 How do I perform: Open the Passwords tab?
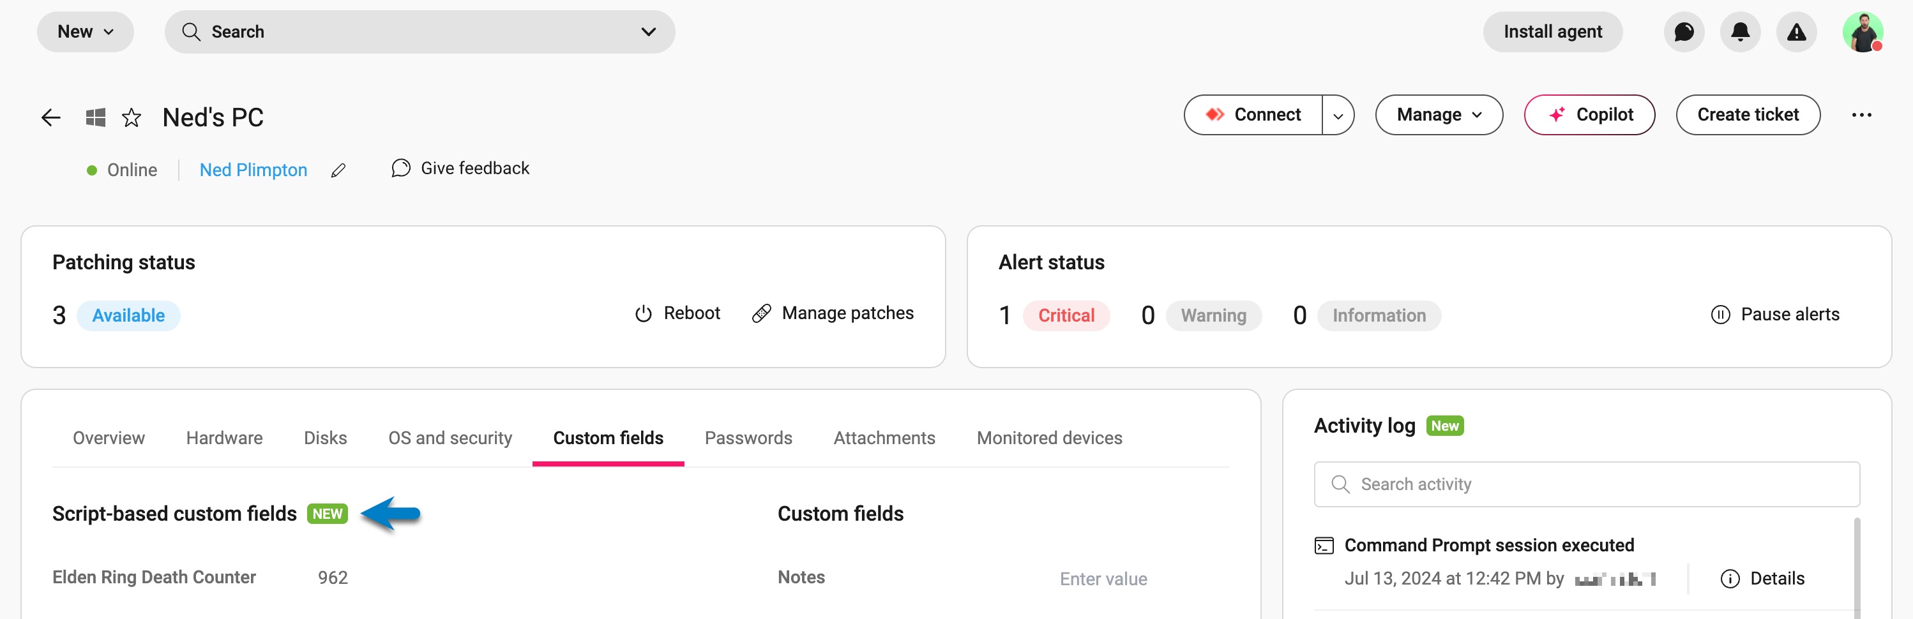[x=748, y=437]
